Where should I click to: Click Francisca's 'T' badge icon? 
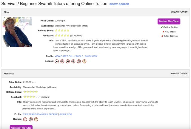pos(36,119)
